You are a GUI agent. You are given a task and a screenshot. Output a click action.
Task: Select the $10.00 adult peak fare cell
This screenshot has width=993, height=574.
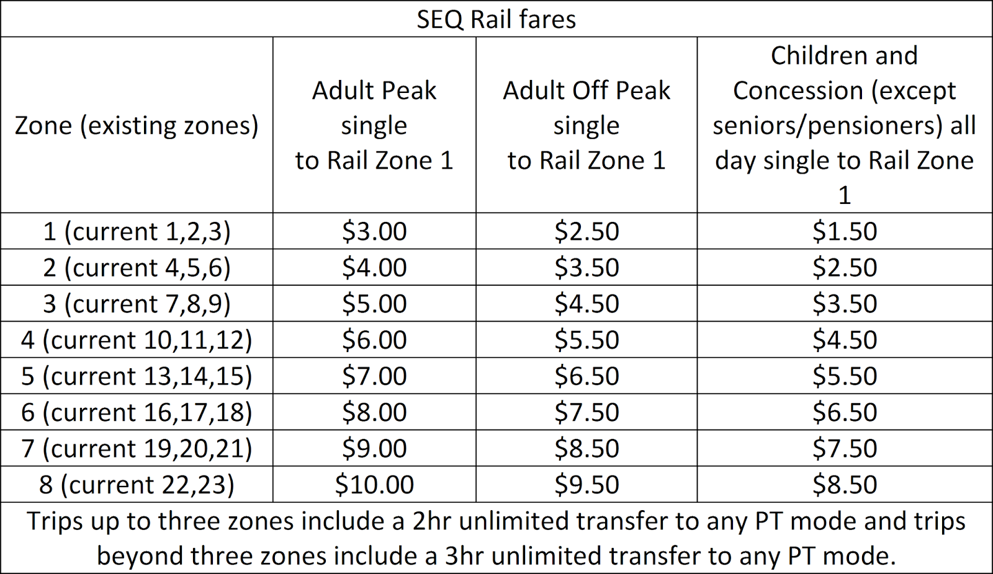pyautogui.click(x=374, y=484)
